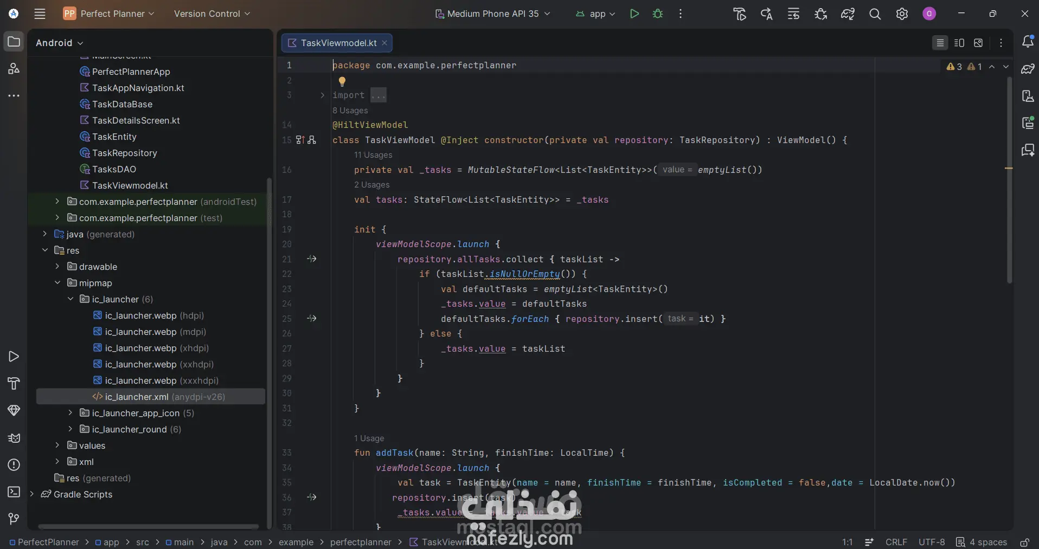Collapse the mipmap folder
The width and height of the screenshot is (1039, 549).
pyautogui.click(x=57, y=283)
